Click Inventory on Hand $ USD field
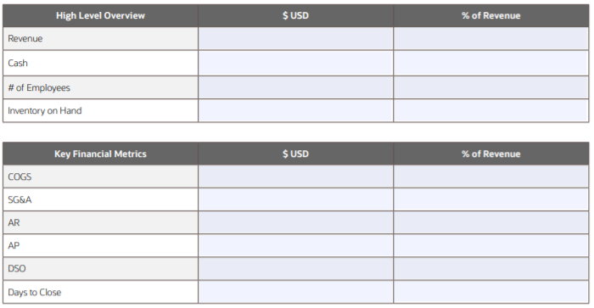The height and width of the screenshot is (308, 594). tap(295, 110)
